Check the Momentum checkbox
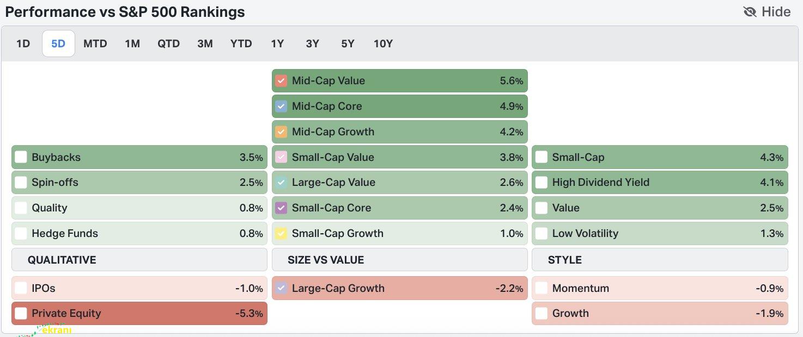Image resolution: width=803 pixels, height=337 pixels. pyautogui.click(x=542, y=289)
